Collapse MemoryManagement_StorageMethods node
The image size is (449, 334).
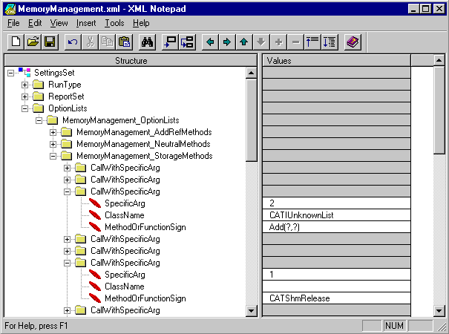[53, 156]
